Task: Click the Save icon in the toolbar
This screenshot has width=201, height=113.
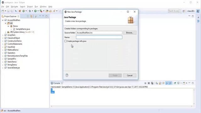Action: (x=8, y=11)
